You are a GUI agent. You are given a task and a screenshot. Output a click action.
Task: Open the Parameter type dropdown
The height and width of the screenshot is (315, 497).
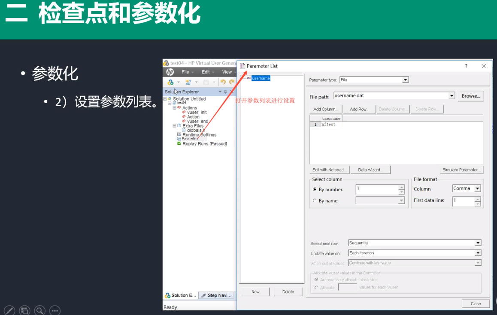point(406,80)
